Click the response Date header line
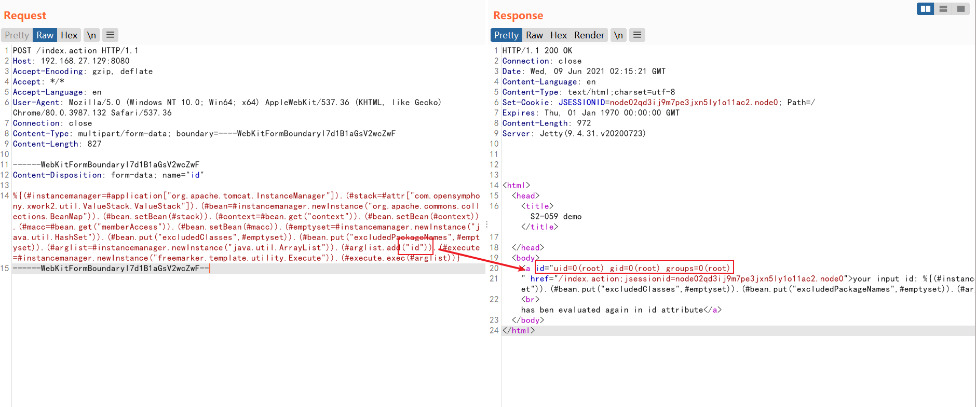This screenshot has height=407, width=976. (x=584, y=71)
